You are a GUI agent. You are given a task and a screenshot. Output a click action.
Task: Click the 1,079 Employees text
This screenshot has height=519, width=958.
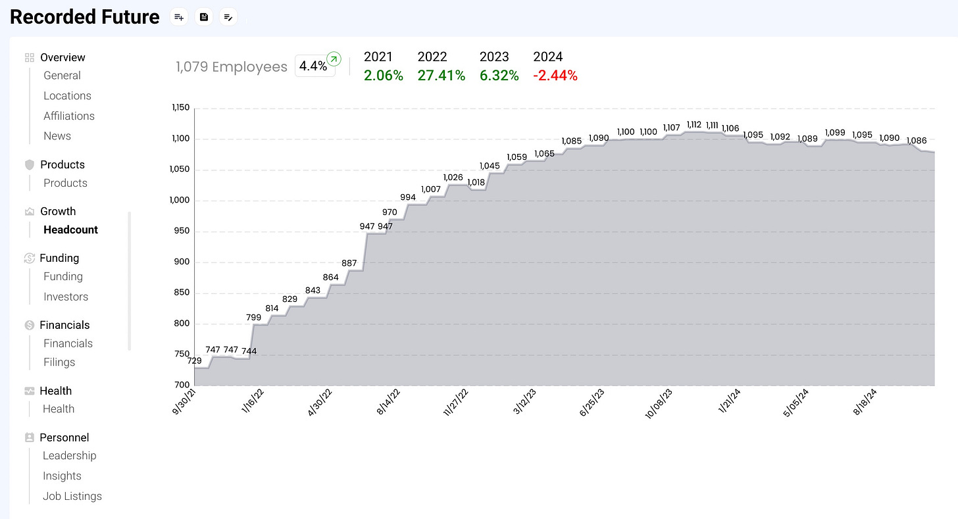coord(232,66)
